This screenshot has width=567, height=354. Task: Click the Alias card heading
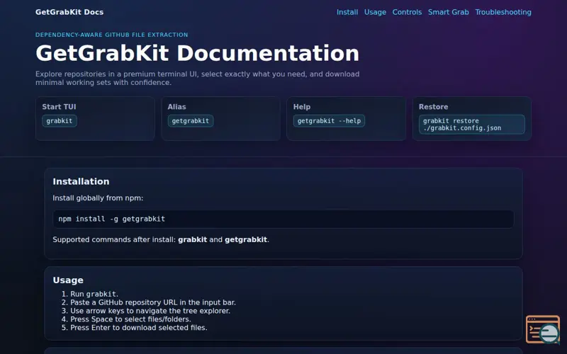coord(176,107)
